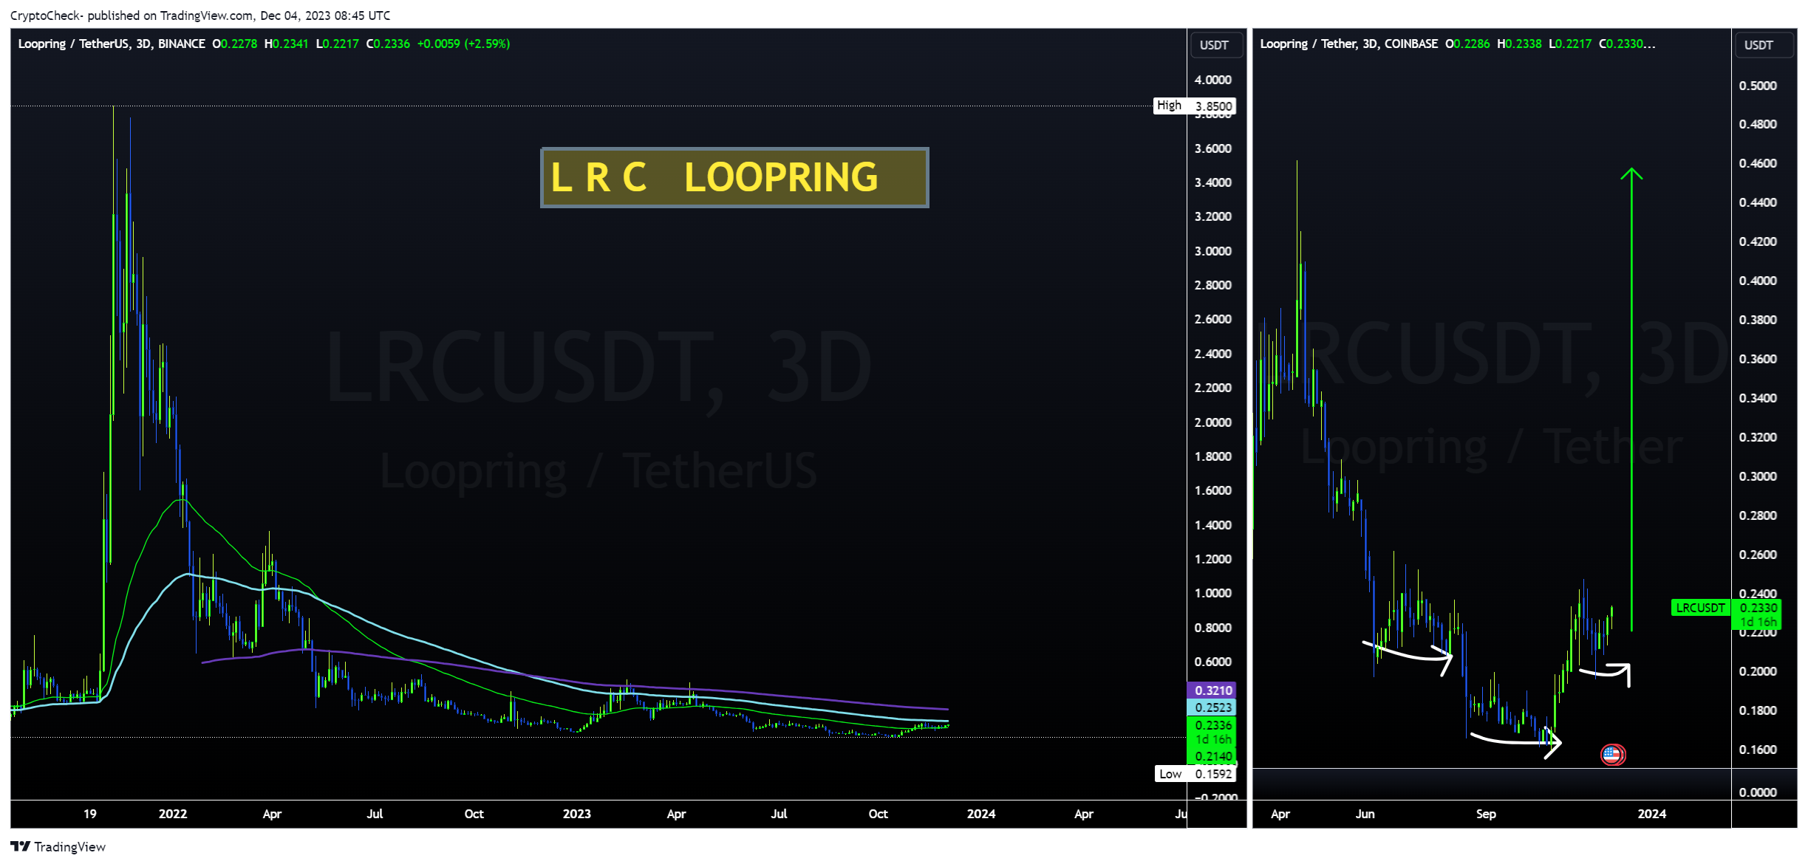Click the 2023 label on Binance time axis
Viewport: 1808px width, 864px height.
576,814
